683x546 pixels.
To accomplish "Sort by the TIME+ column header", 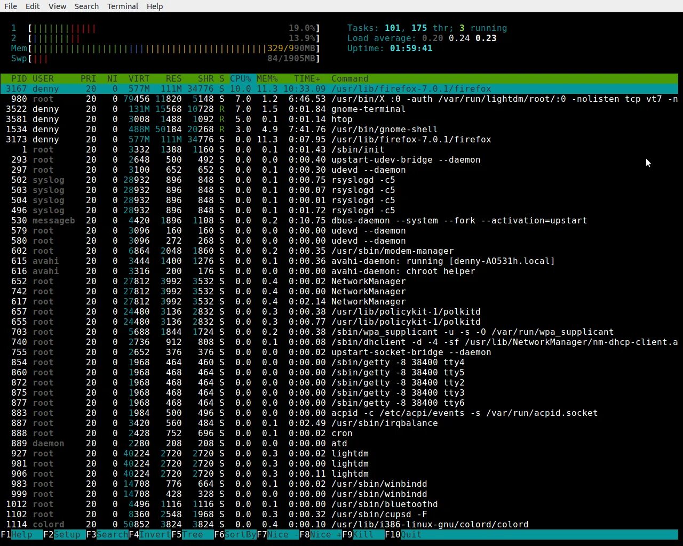I will 307,78.
